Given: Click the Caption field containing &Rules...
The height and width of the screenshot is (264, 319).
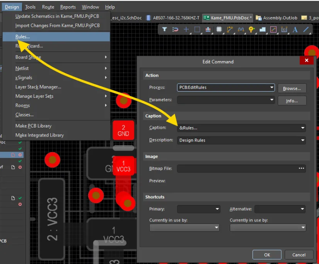Looking at the screenshot, I should (241, 128).
